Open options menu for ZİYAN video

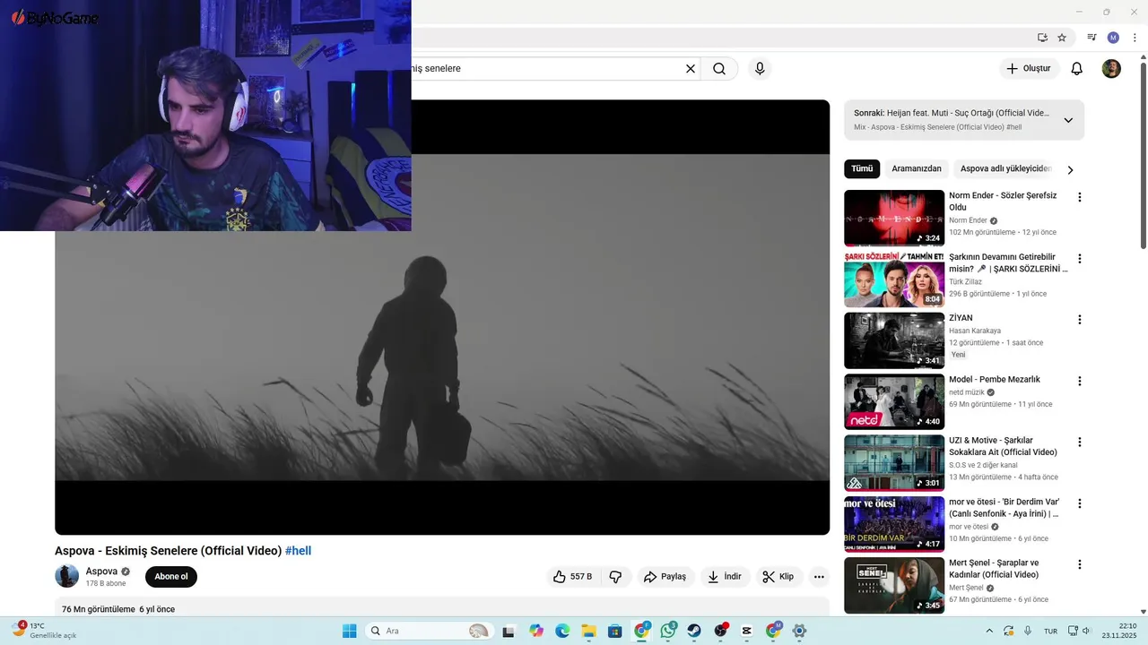pos(1080,320)
